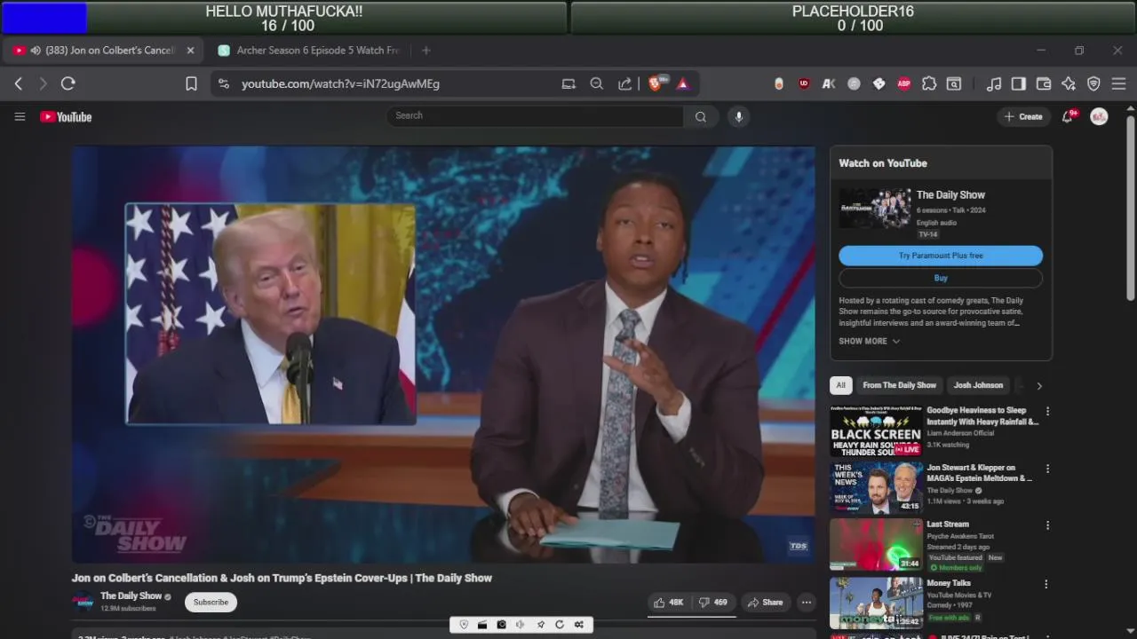
Task: Open Create menu button
Action: tap(1023, 116)
